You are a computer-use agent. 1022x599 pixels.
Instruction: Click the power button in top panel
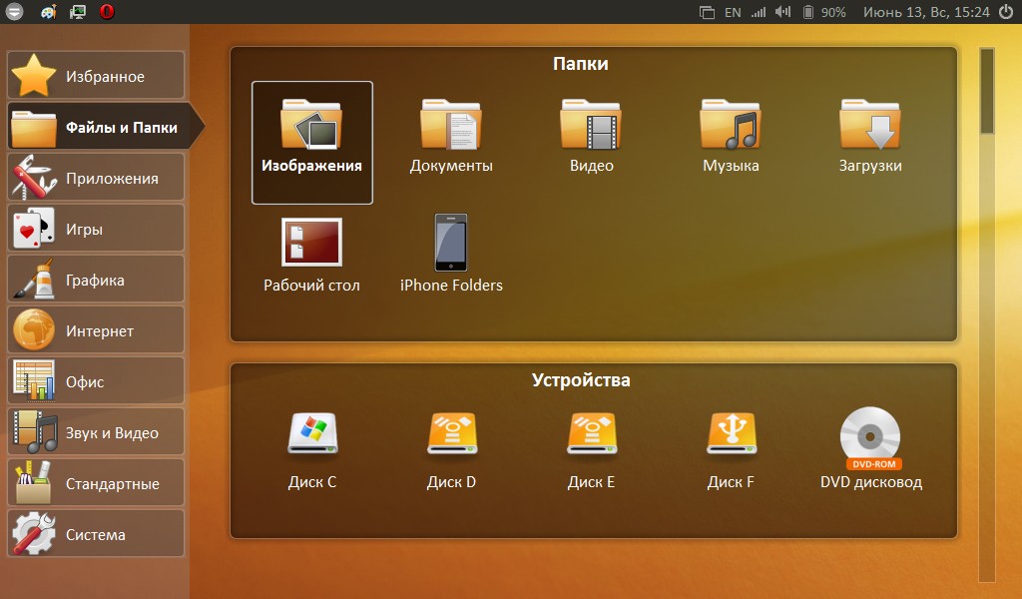click(x=1005, y=12)
